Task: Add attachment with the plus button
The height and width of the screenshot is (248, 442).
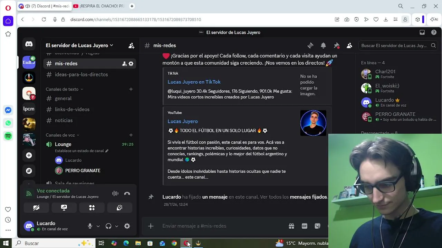Action: pyautogui.click(x=151, y=226)
